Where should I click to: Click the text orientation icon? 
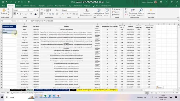pos(50,10)
